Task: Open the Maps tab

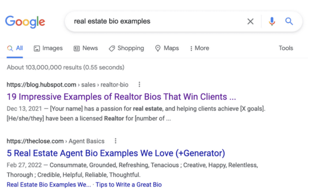Action: (x=167, y=48)
